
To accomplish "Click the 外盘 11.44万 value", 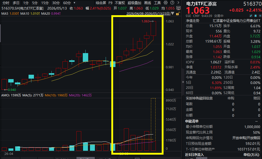I will tap(215, 36).
